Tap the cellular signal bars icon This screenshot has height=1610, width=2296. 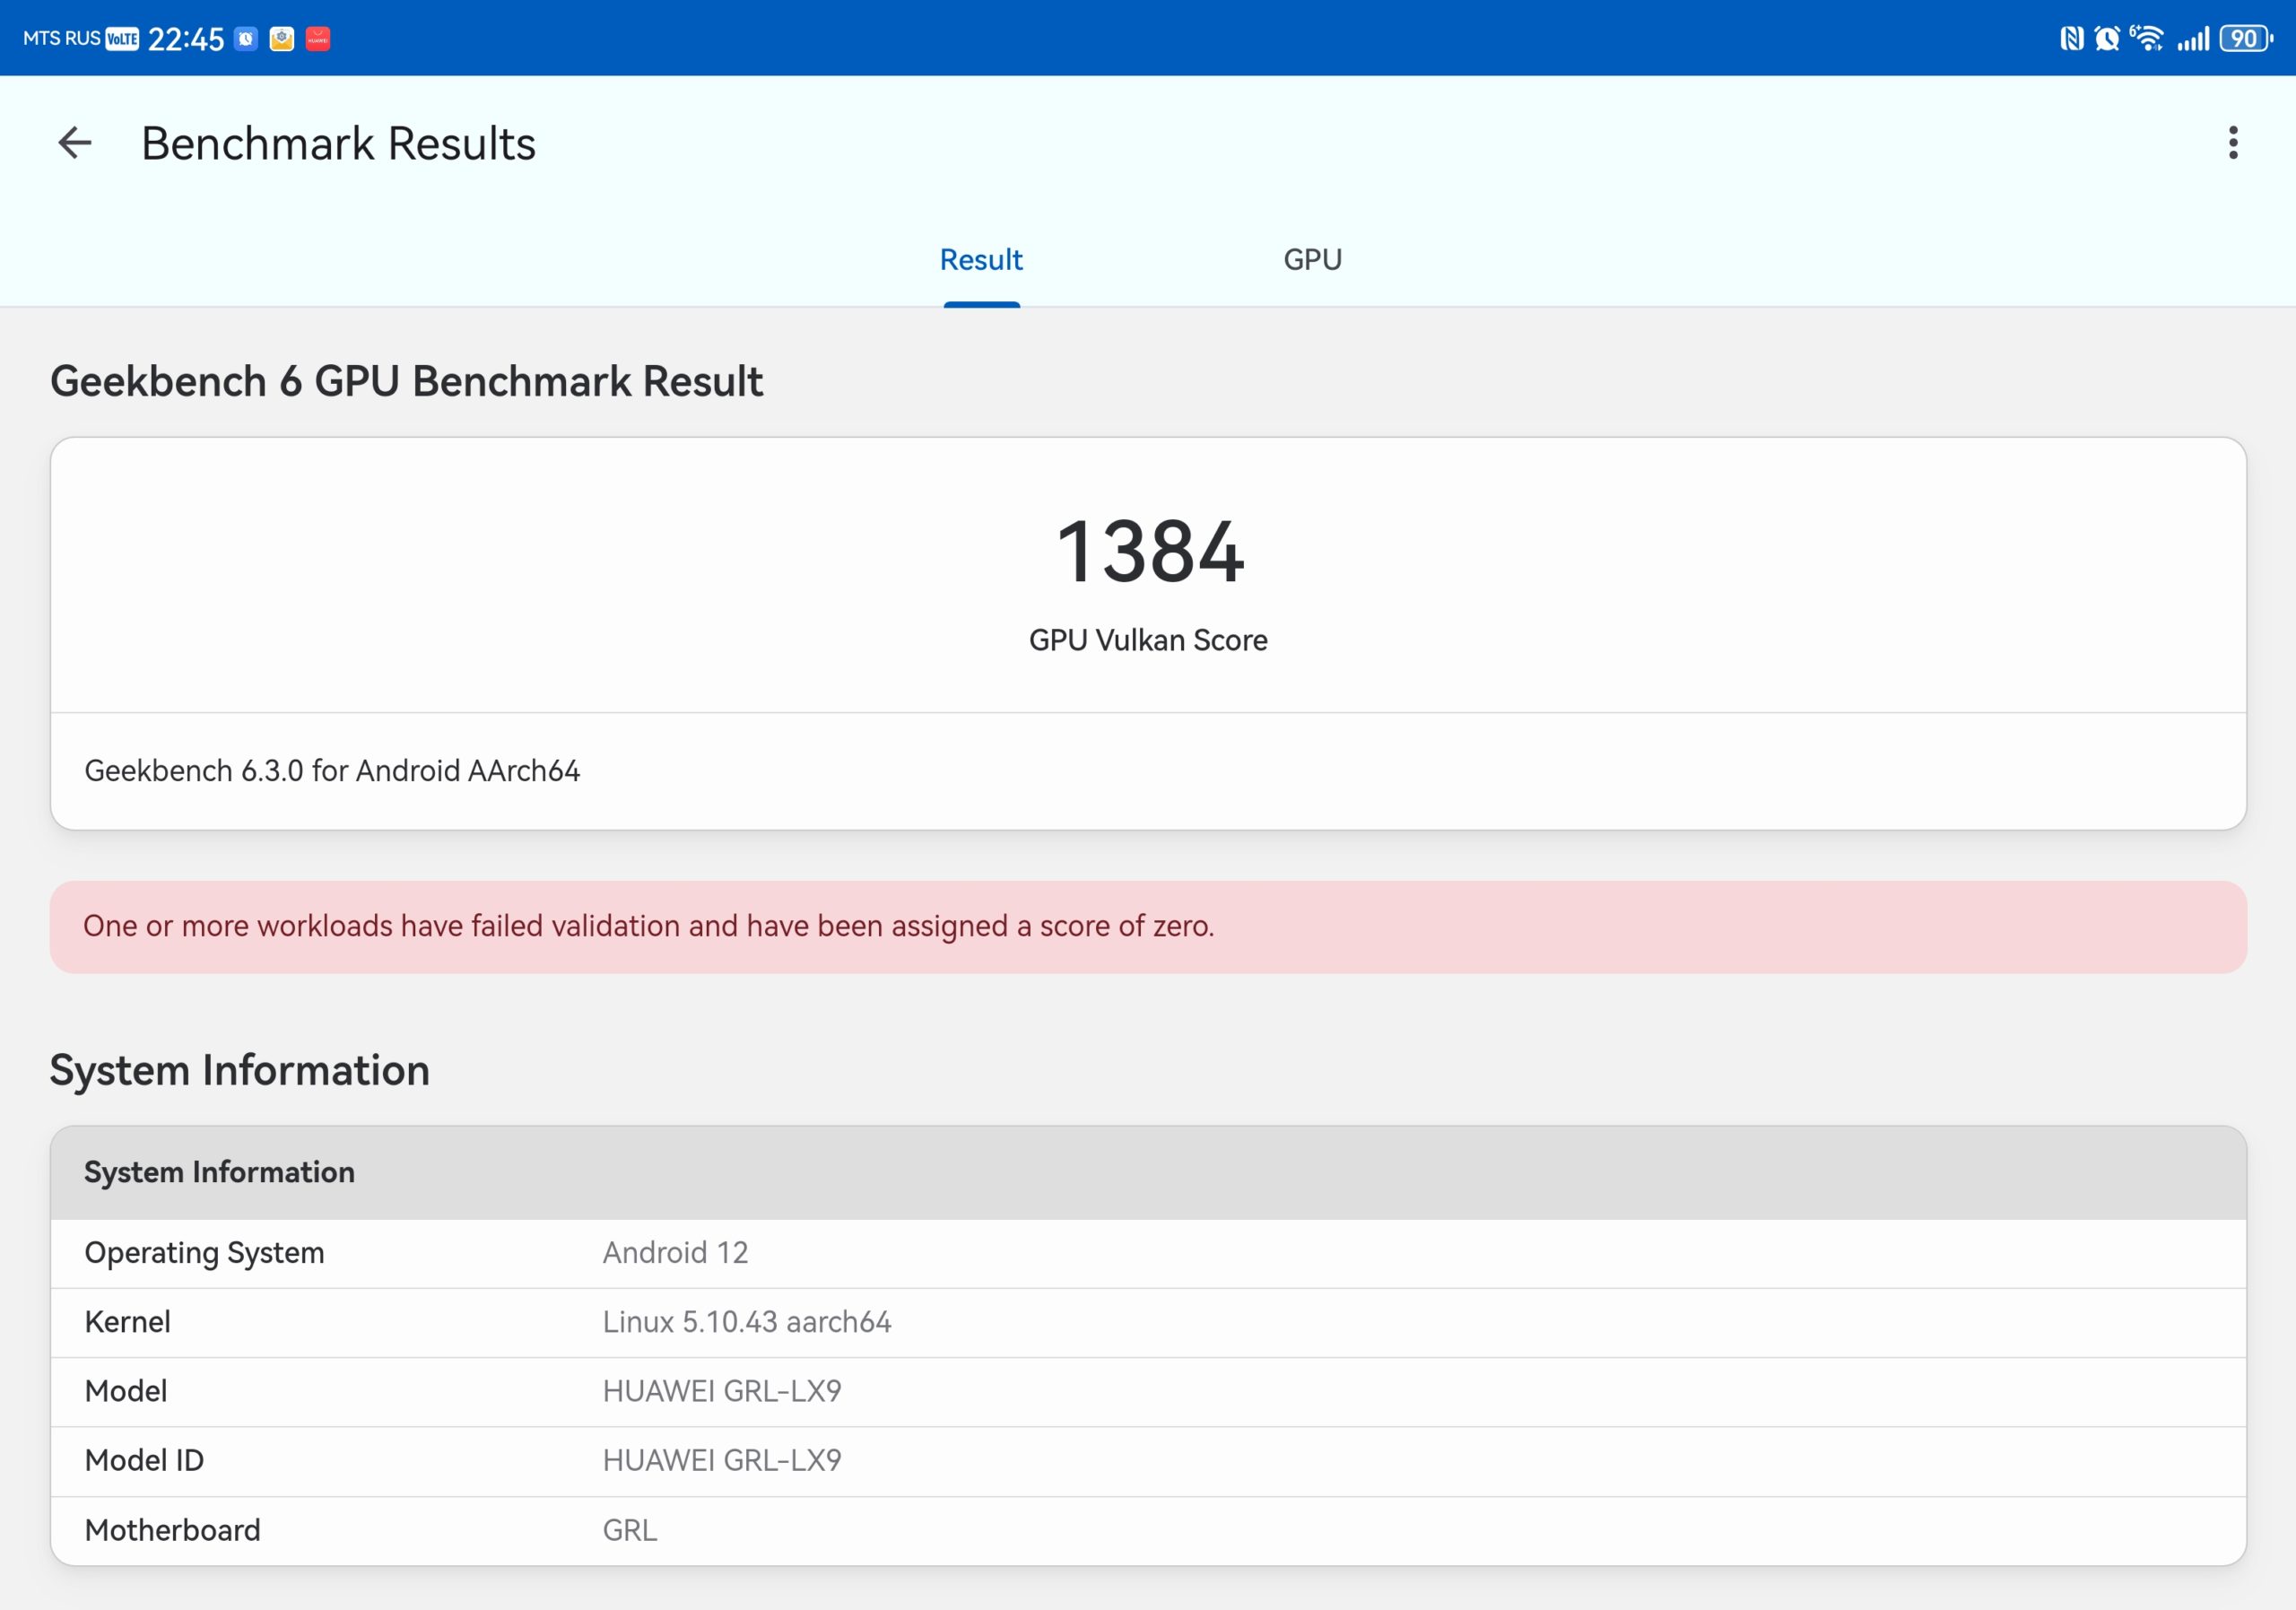click(x=2193, y=39)
